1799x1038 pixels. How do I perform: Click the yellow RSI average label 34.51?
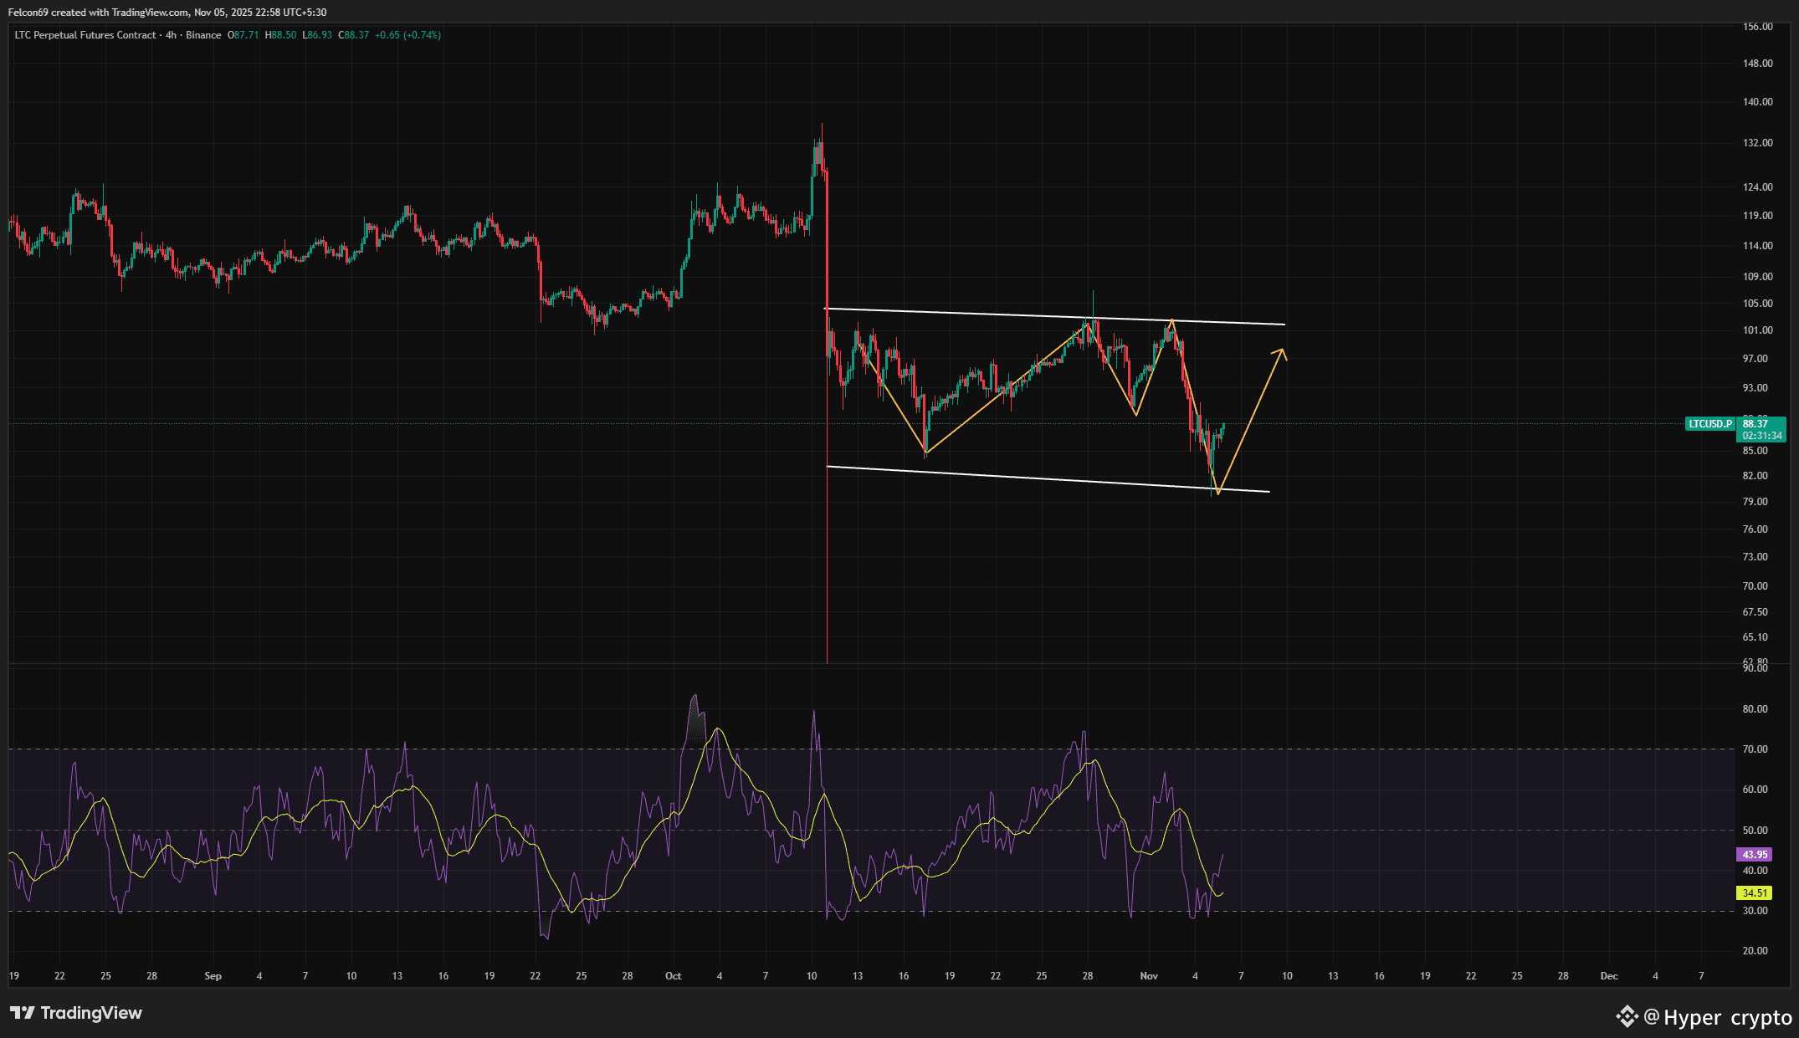click(x=1755, y=893)
